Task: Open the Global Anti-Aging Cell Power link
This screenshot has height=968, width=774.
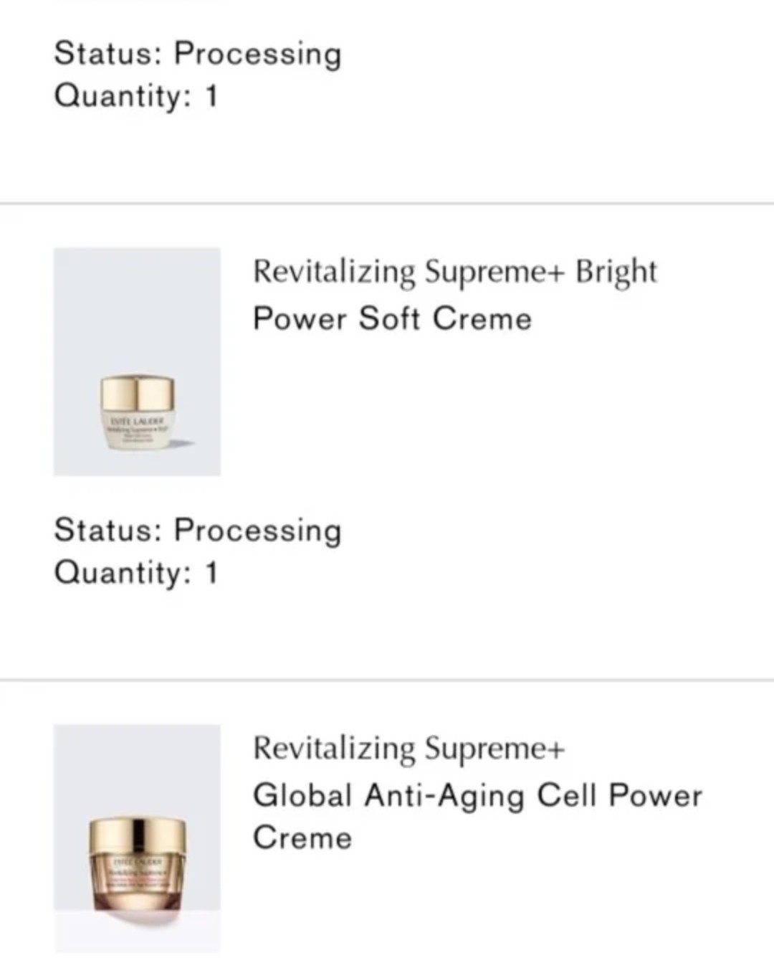Action: (x=477, y=795)
